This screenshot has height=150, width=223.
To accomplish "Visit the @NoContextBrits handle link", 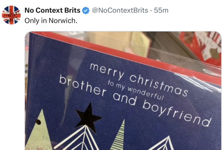I will pos(120,10).
